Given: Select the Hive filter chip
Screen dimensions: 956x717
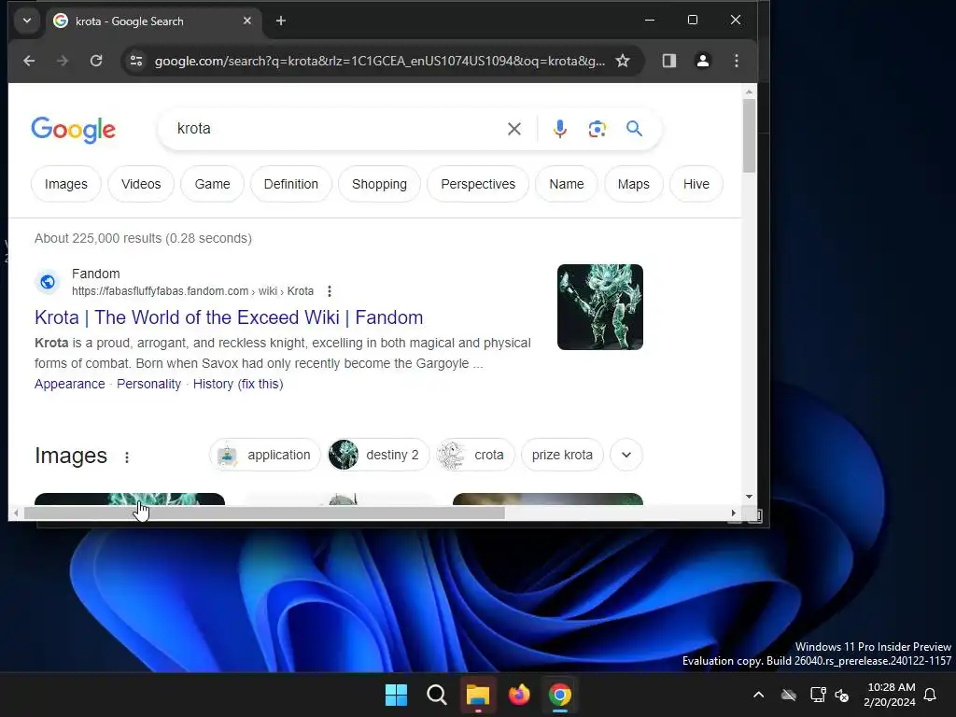Looking at the screenshot, I should click(x=696, y=184).
